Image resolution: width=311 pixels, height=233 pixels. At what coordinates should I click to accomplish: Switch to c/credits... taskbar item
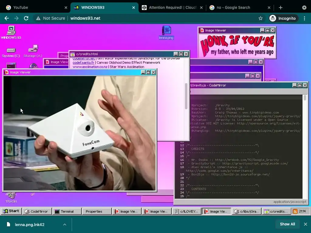[276, 211]
